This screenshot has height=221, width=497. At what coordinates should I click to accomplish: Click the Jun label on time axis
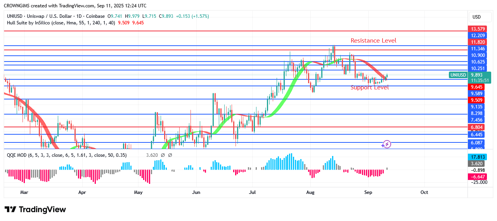tap(196, 192)
